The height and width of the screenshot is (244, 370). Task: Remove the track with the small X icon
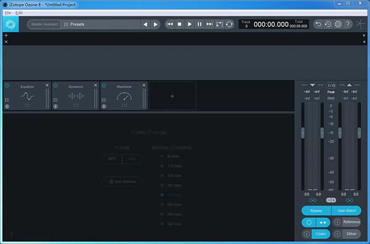[6, 42]
